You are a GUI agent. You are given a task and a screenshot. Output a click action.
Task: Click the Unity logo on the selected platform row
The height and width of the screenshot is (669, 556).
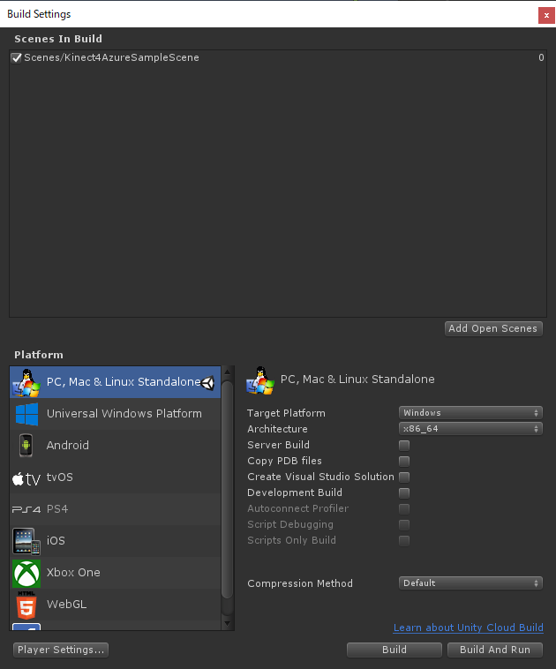click(207, 383)
